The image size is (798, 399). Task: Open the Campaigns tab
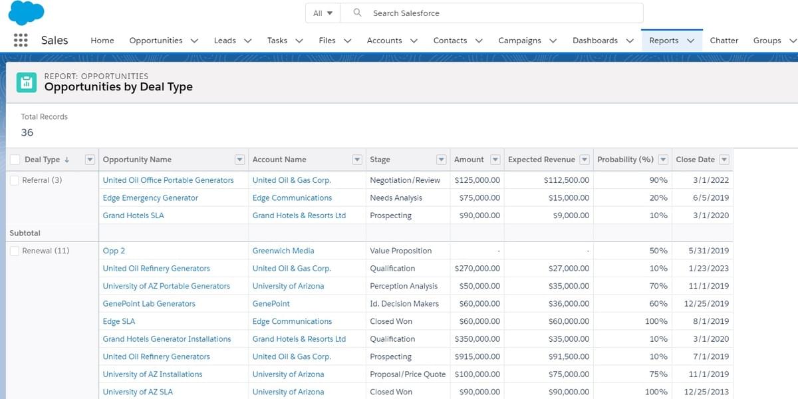click(519, 41)
